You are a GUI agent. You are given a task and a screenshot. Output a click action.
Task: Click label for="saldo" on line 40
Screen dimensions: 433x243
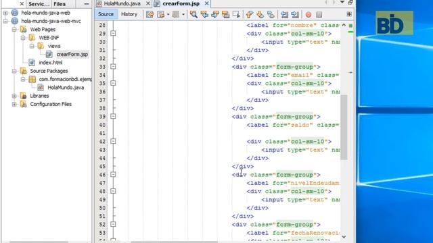[280, 125]
